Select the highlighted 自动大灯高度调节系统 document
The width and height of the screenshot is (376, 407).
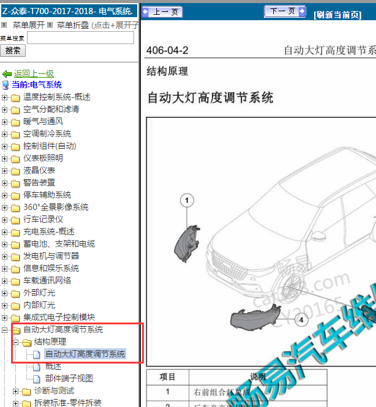click(x=85, y=354)
